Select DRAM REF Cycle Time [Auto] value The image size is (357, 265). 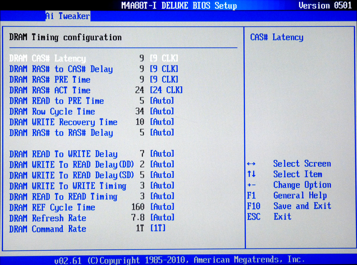point(162,207)
